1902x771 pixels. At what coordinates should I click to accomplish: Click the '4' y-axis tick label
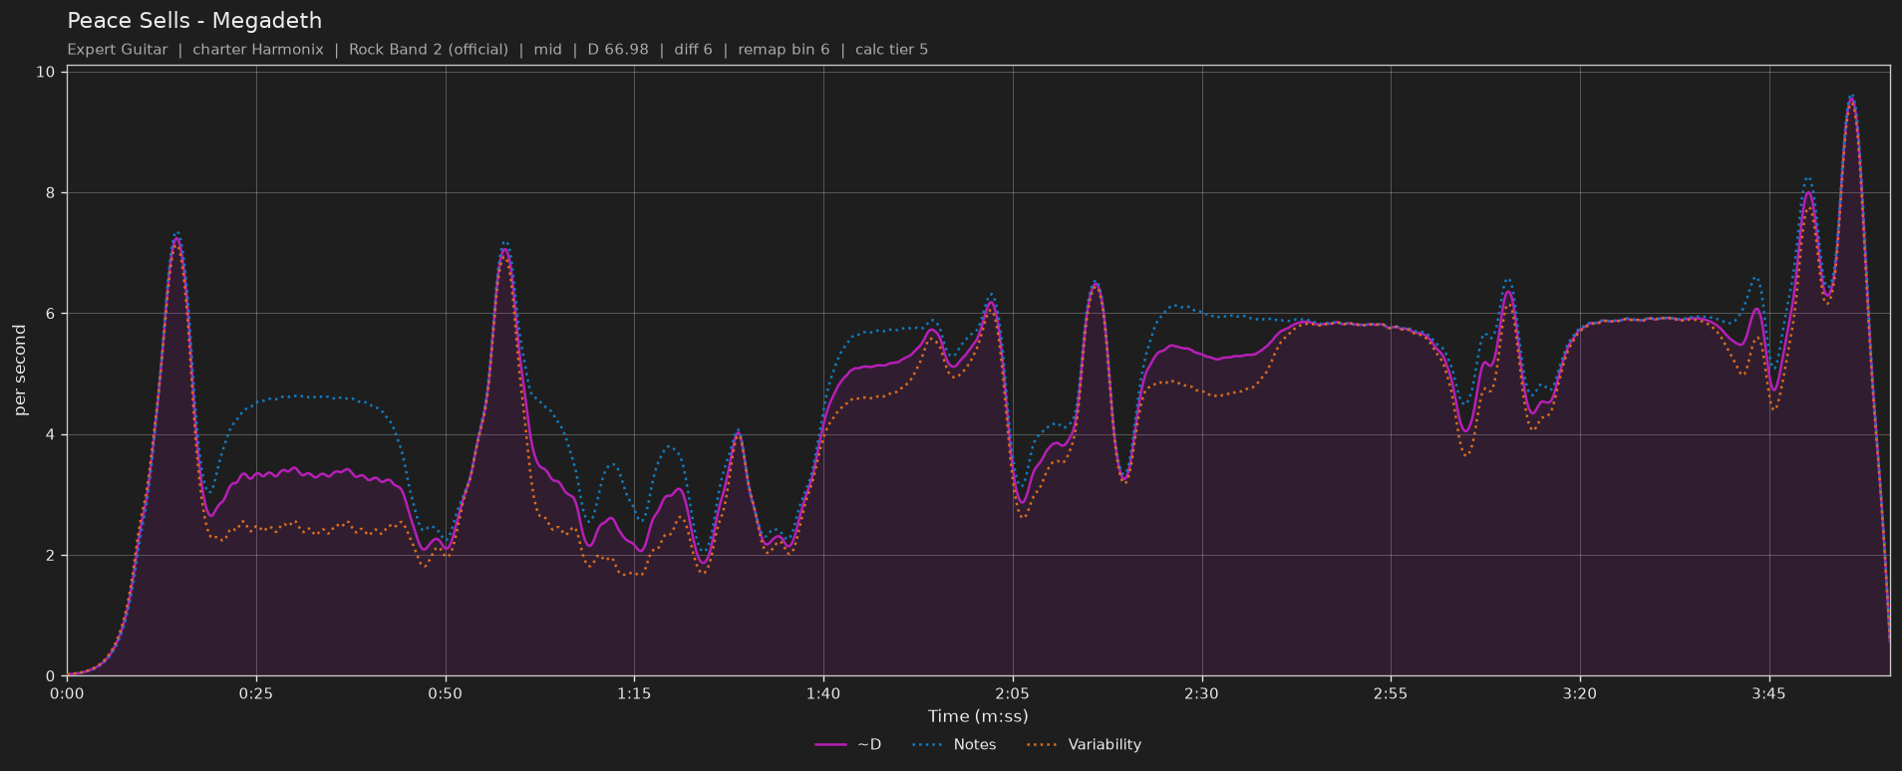[x=50, y=435]
